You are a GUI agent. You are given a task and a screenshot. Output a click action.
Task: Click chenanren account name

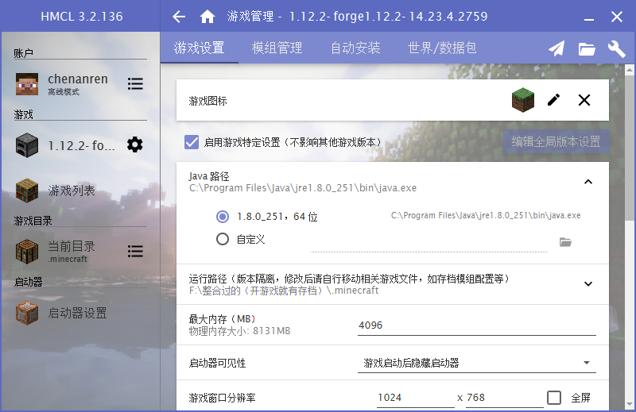[78, 79]
